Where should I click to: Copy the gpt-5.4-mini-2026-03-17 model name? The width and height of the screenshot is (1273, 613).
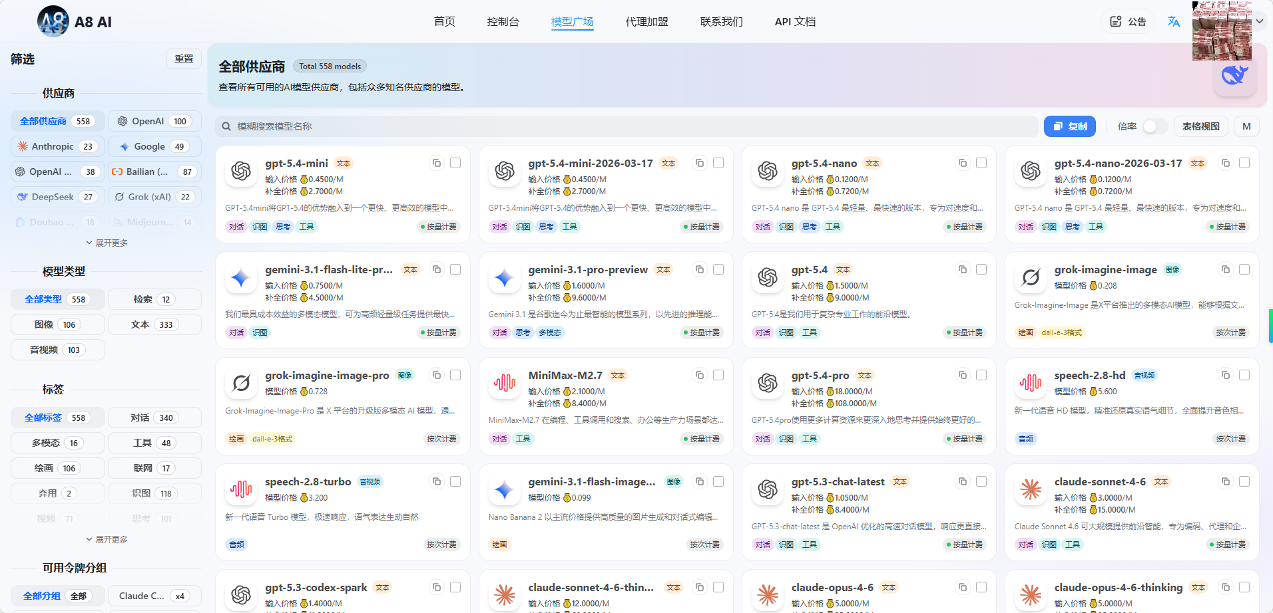coord(700,163)
